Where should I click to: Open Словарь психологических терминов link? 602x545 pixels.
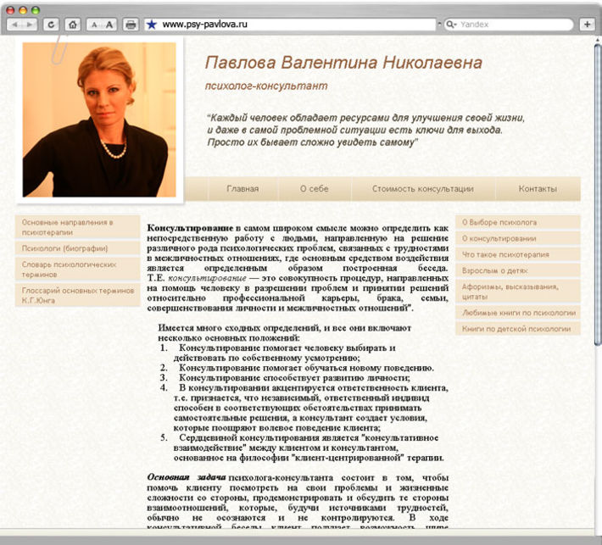pyautogui.click(x=77, y=270)
